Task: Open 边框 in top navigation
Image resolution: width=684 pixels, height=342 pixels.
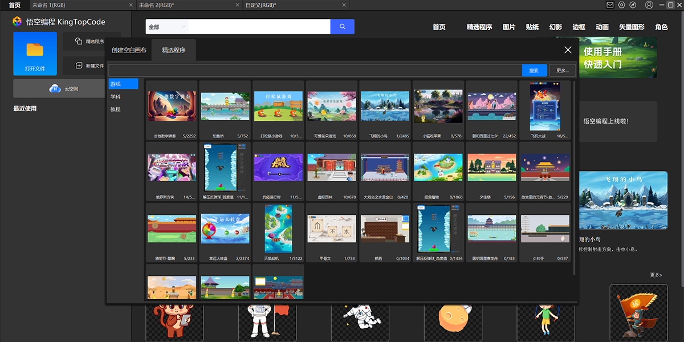Action: point(579,27)
